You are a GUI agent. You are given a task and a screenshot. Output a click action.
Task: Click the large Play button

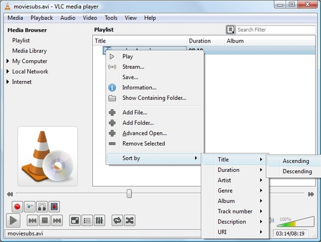pos(13,220)
